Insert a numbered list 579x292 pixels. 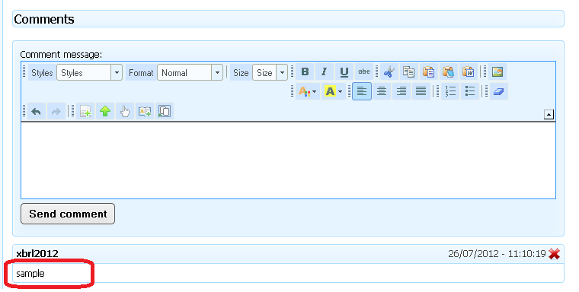click(450, 91)
